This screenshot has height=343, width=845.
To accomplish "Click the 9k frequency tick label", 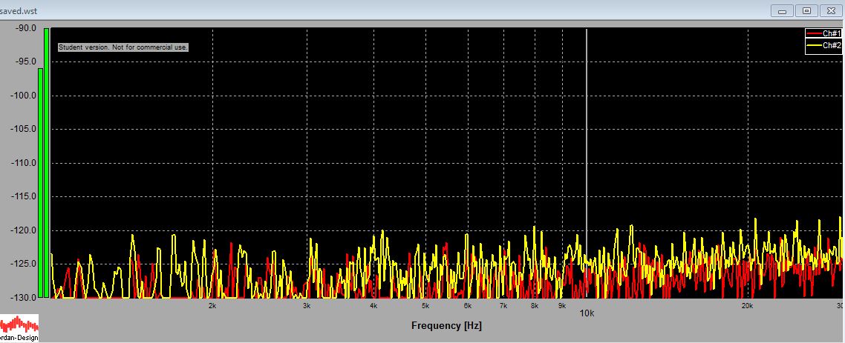I will pyautogui.click(x=562, y=305).
